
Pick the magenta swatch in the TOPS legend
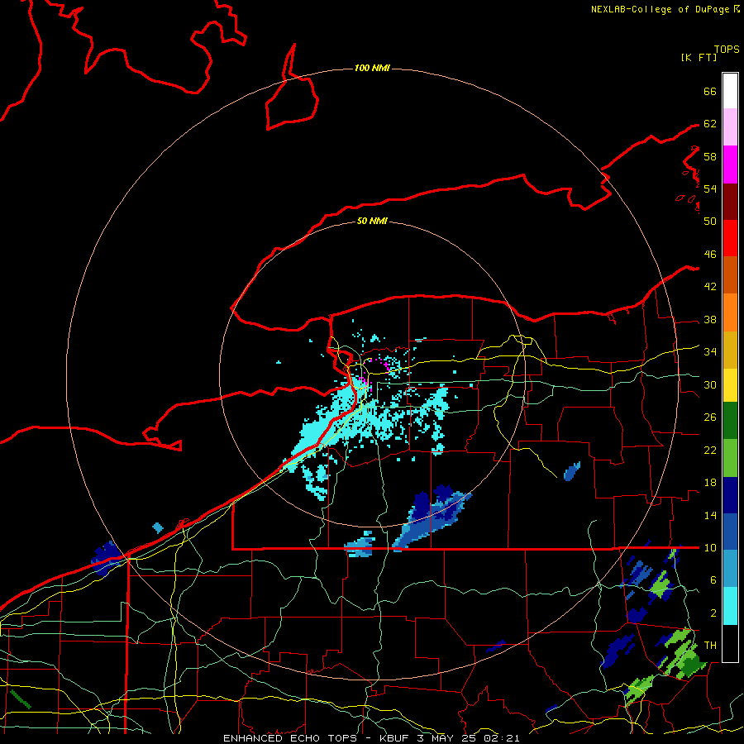[x=730, y=165]
